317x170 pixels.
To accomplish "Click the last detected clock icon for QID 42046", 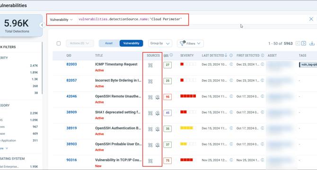I will click(x=231, y=96).
